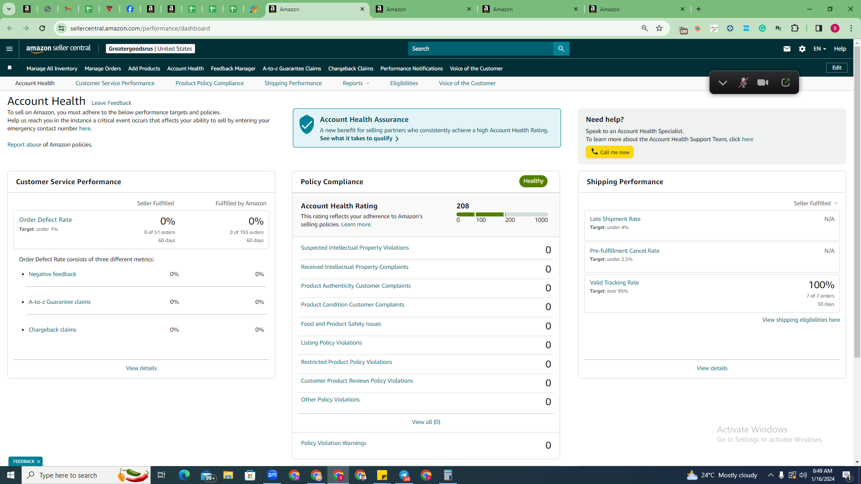Open the Chrome three-dot menu

coord(851,28)
